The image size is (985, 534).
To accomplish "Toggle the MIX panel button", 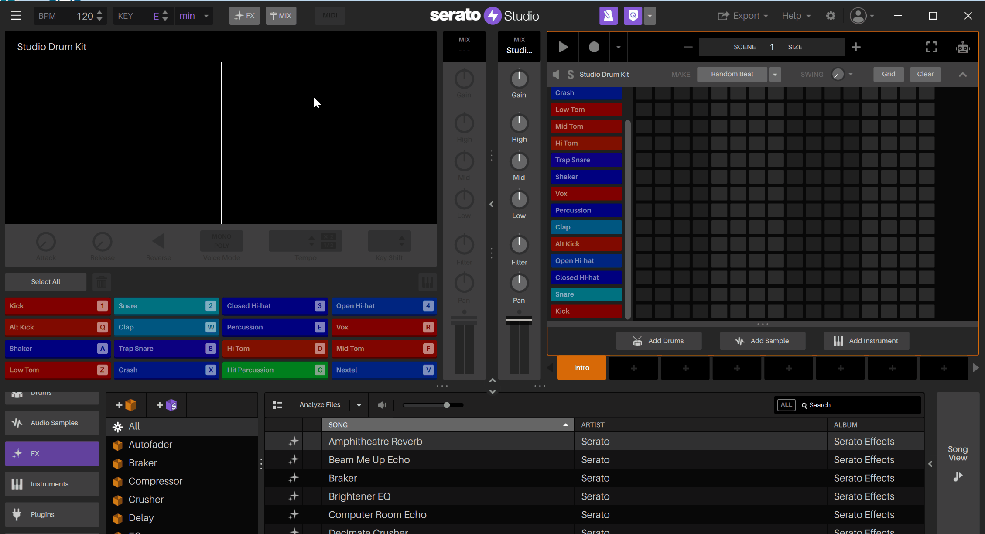I will click(281, 16).
